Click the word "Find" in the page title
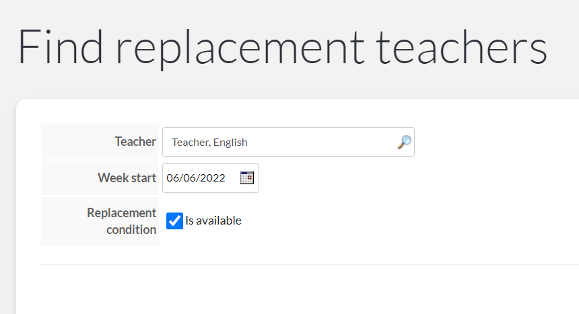579x314 pixels. (x=60, y=47)
